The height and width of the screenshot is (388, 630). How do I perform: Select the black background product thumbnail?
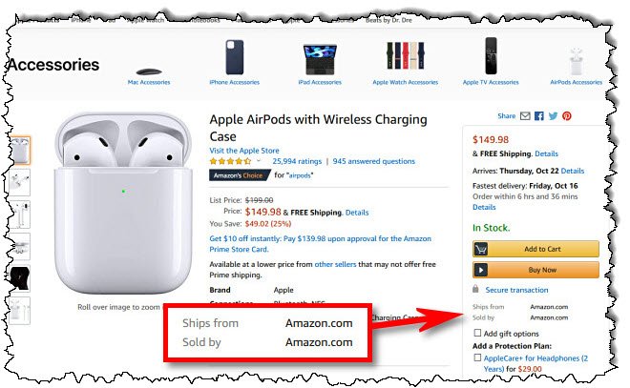point(20,277)
